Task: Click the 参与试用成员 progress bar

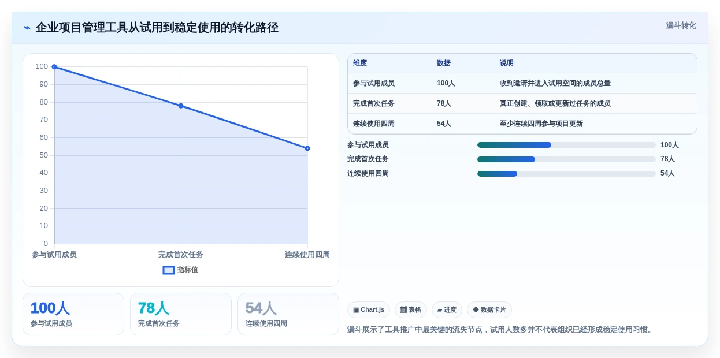Action: tap(566, 145)
